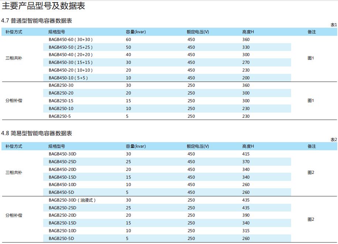Click the 三相共补 label in table 1

(x=14, y=58)
